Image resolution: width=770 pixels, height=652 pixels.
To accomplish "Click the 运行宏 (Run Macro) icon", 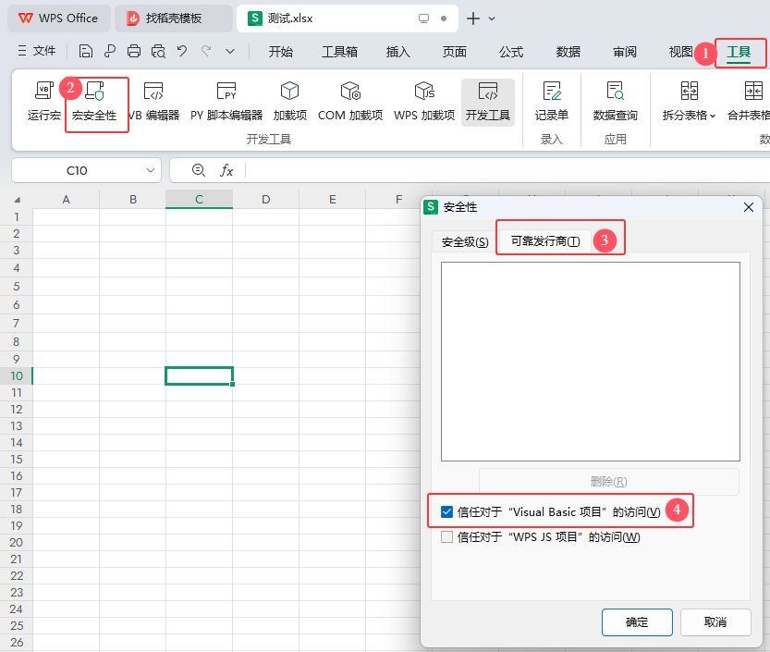I will click(x=43, y=92).
